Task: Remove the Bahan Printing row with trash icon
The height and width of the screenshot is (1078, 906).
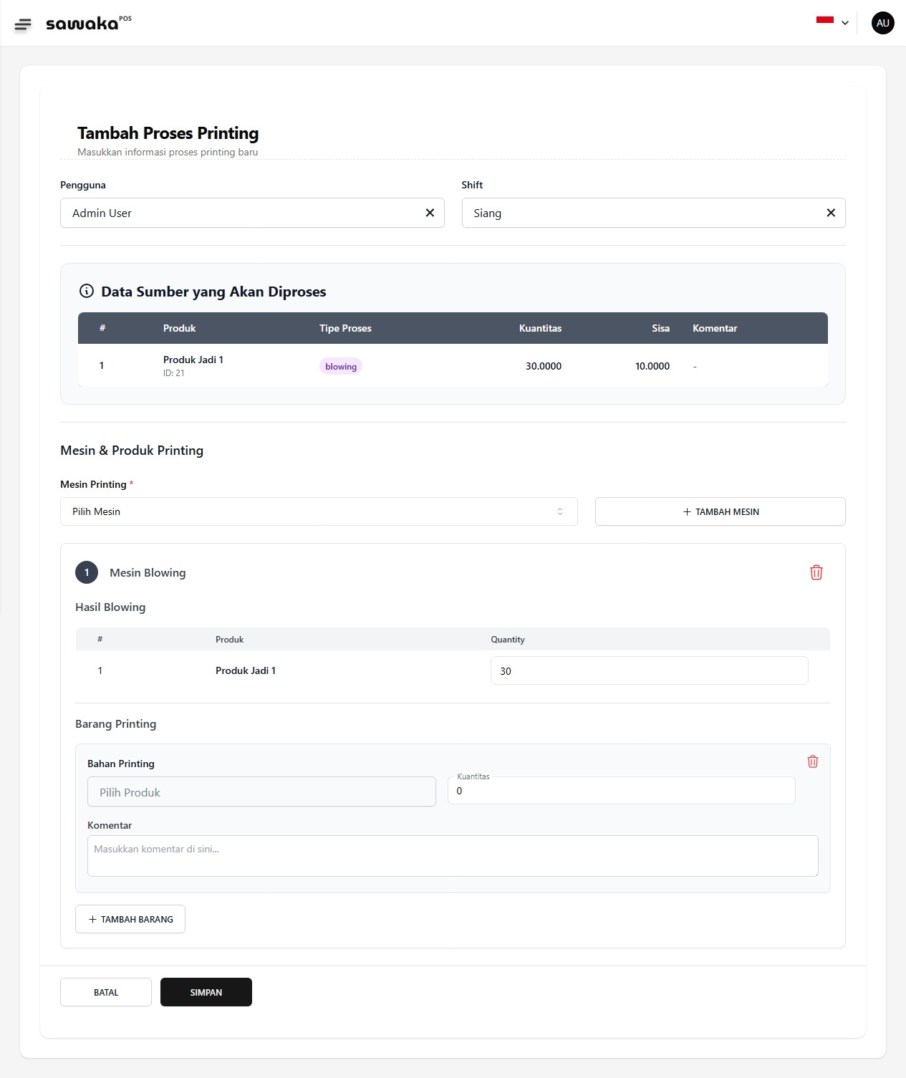Action: pos(813,761)
